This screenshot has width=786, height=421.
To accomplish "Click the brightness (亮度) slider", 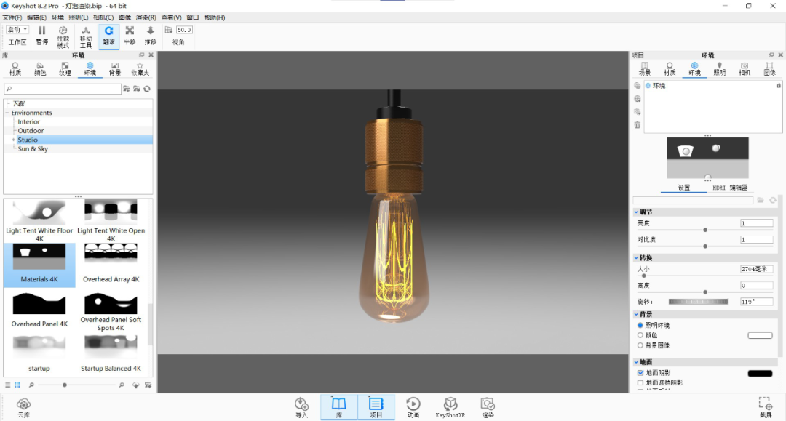I will tap(705, 230).
